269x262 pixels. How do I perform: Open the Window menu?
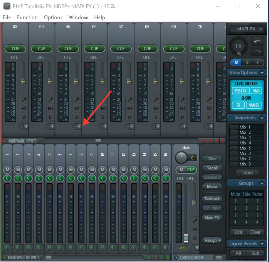78,18
